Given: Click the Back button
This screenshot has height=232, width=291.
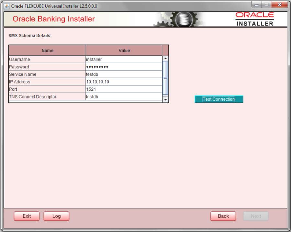Looking at the screenshot, I should [223, 216].
